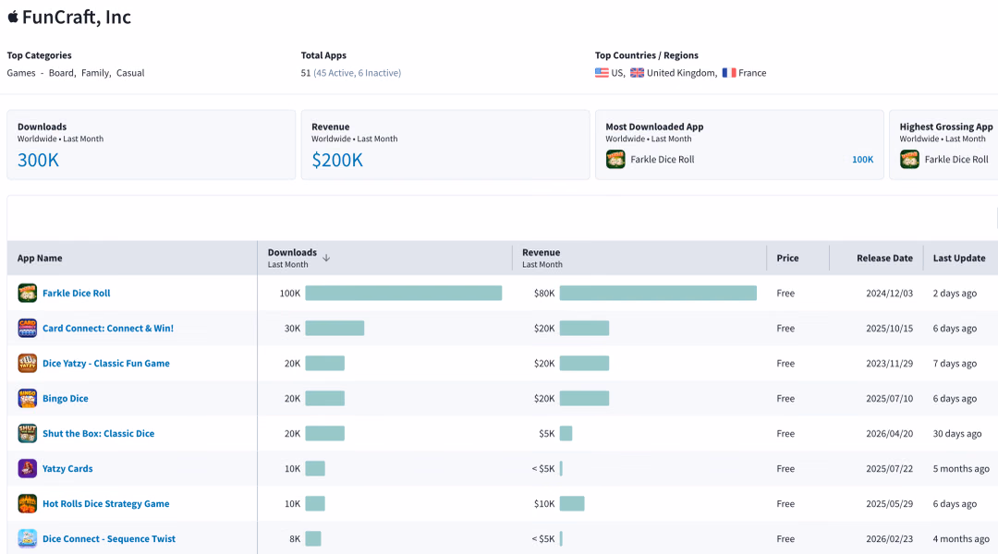Click the US flag icon
Screen dimensions: 998x554
602,73
